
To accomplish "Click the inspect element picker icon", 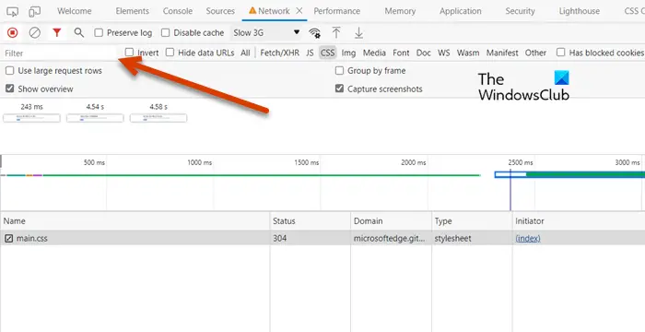I will (13, 12).
